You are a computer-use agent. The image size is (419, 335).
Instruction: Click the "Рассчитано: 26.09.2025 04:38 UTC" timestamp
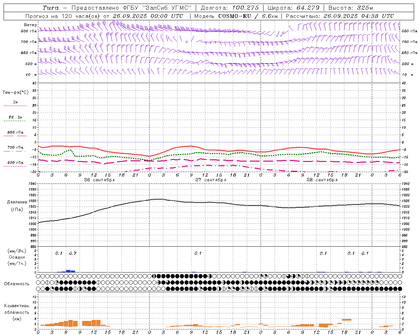(x=340, y=16)
